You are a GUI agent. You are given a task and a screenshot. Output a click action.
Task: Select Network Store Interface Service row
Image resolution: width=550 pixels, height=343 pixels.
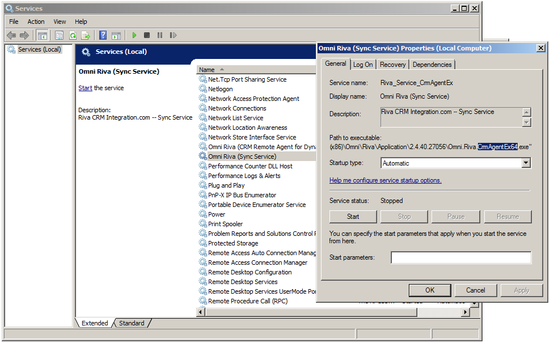click(x=256, y=137)
